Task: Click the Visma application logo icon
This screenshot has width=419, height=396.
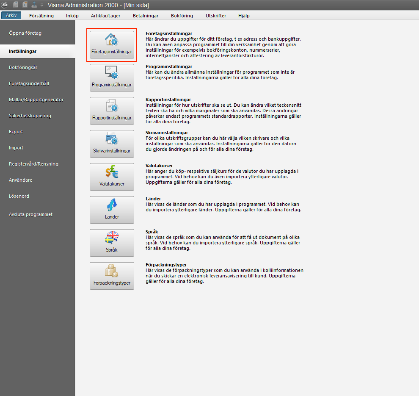Action: pos(4,5)
